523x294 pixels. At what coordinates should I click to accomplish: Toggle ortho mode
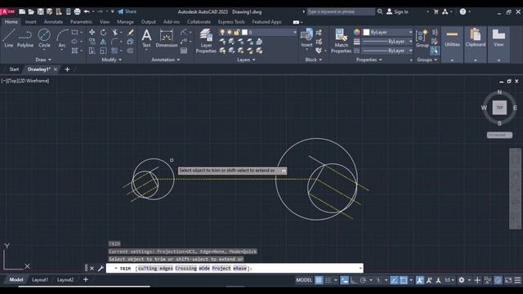(354, 280)
